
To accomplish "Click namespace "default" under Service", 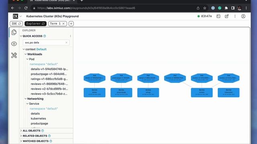I will point(44,108).
